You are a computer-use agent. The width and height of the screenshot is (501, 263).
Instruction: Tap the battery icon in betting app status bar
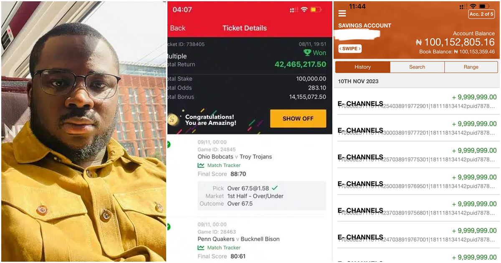pos(316,9)
